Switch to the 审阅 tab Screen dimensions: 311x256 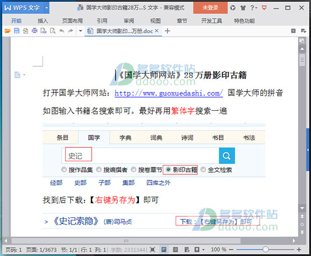(129, 21)
